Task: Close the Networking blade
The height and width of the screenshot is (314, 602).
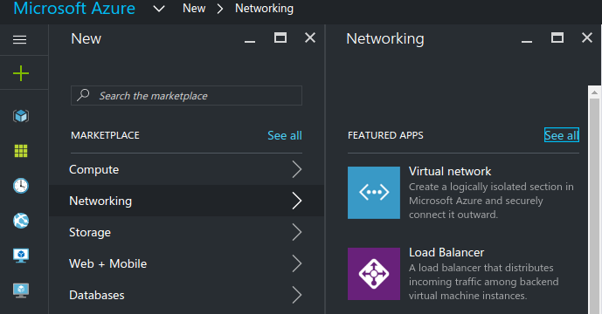Action: [x=586, y=38]
